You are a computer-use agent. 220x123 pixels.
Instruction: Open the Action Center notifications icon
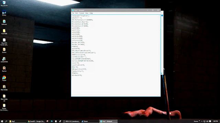click(210, 121)
